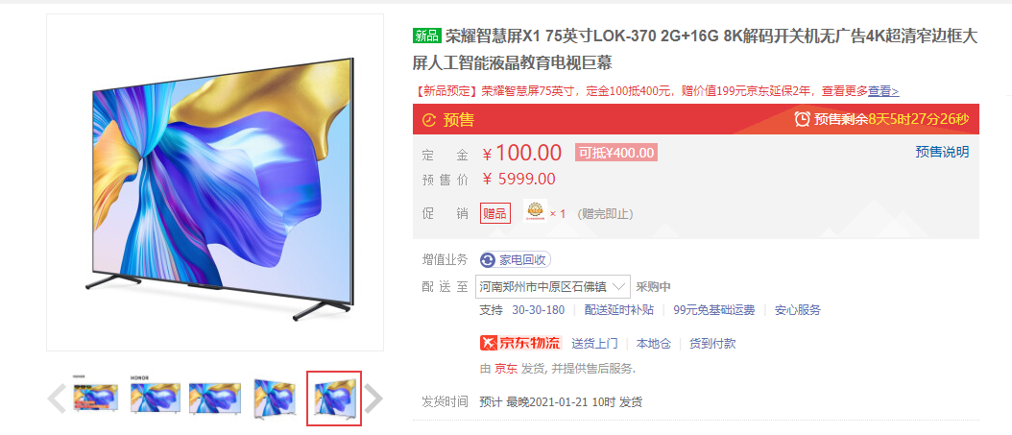
Task: Click the gift badge icon in promotions
Action: pyautogui.click(x=535, y=212)
